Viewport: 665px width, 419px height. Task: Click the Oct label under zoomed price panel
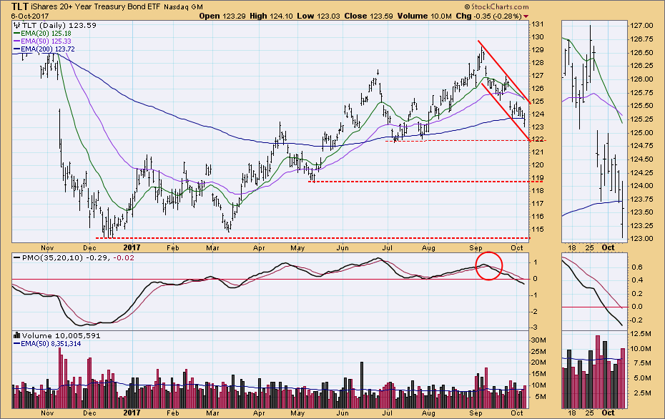609,247
